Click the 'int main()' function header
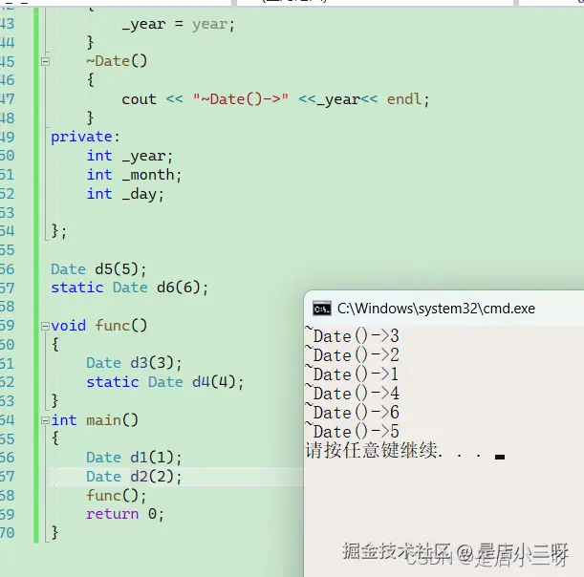 pos(95,420)
